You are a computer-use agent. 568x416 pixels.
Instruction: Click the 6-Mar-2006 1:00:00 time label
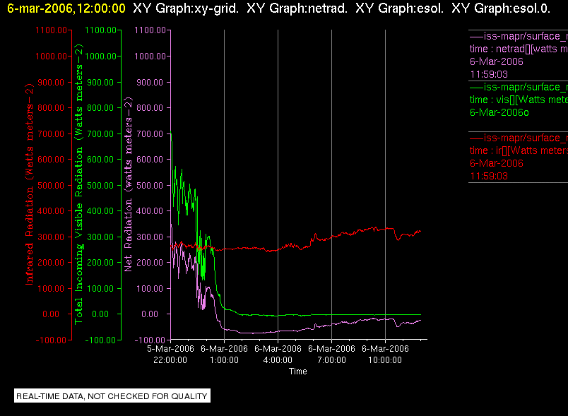(224, 355)
